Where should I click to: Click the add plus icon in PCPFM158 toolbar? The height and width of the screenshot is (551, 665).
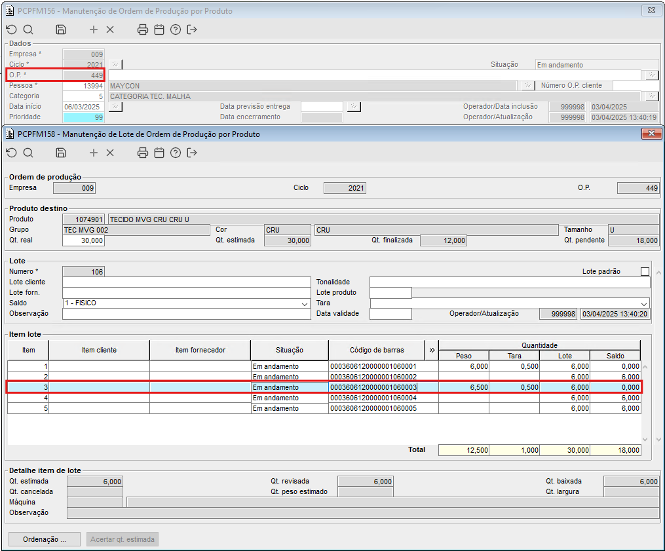coord(94,153)
